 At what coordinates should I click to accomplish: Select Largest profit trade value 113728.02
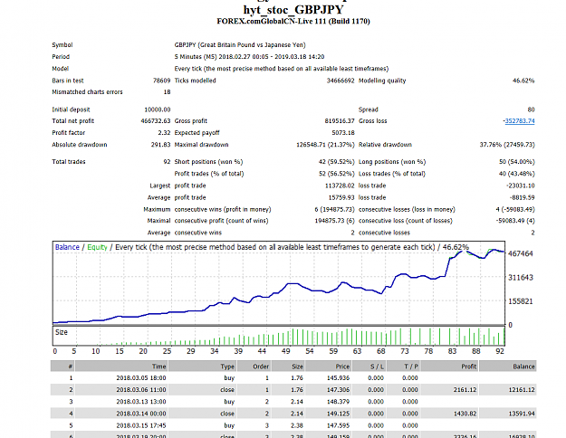click(340, 186)
